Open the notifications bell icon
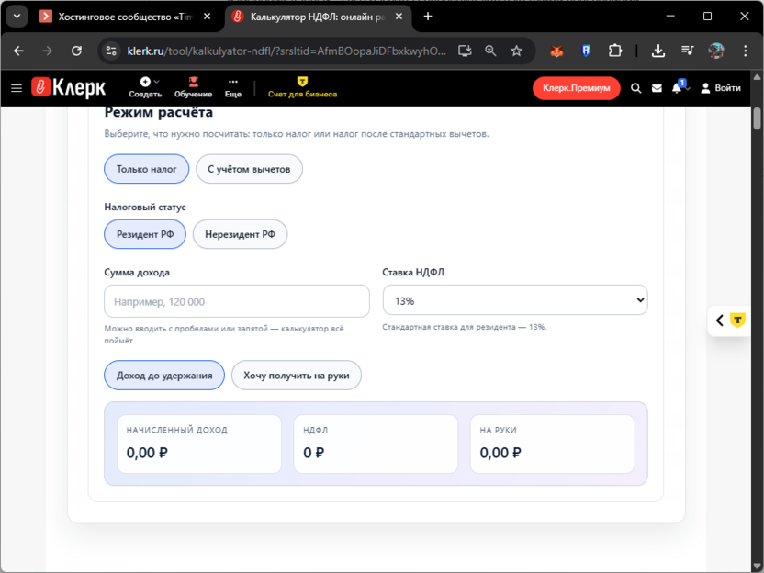764x573 pixels. point(677,88)
